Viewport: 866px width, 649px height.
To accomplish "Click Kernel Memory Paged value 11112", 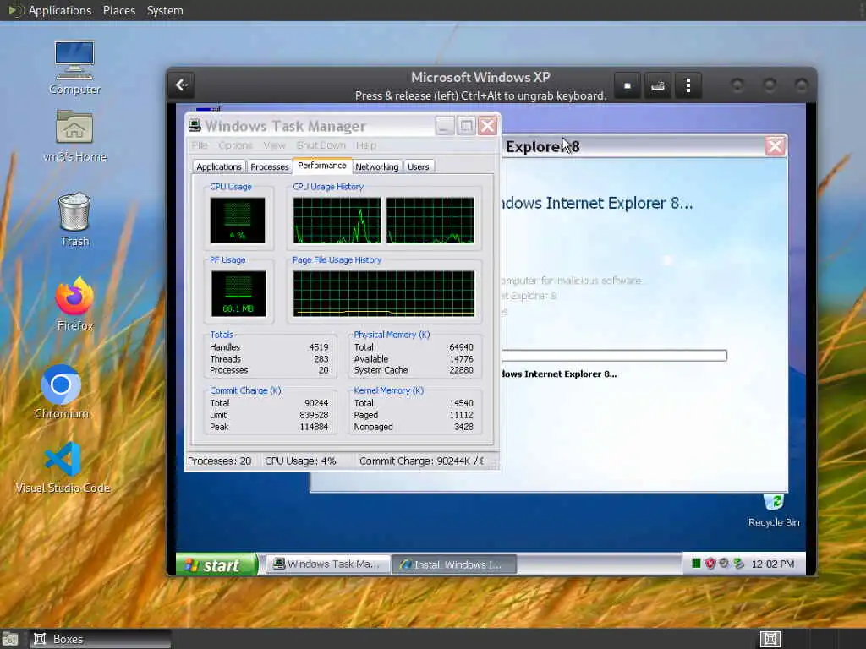I will coord(461,415).
